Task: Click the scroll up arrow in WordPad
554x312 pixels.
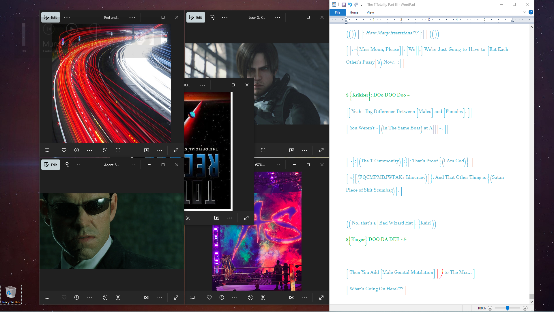Action: click(x=532, y=27)
